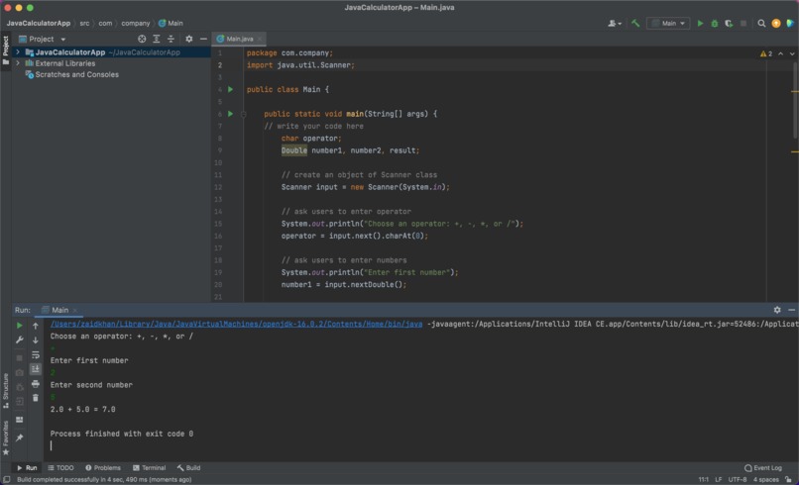Open Project panel gear options

click(x=189, y=39)
